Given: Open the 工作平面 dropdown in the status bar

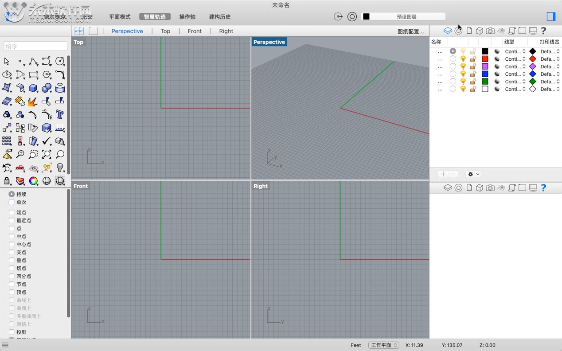Looking at the screenshot, I should click(x=383, y=345).
